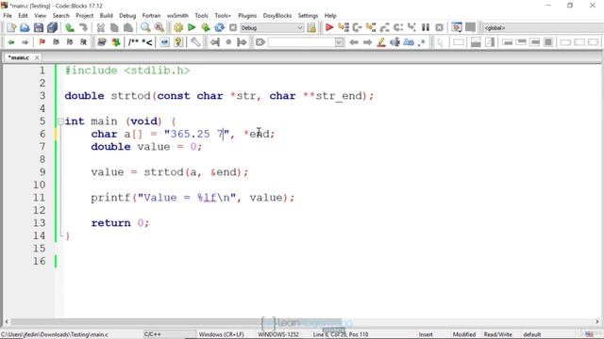Open the Build menu
This screenshot has height=339, width=604.
tap(106, 16)
